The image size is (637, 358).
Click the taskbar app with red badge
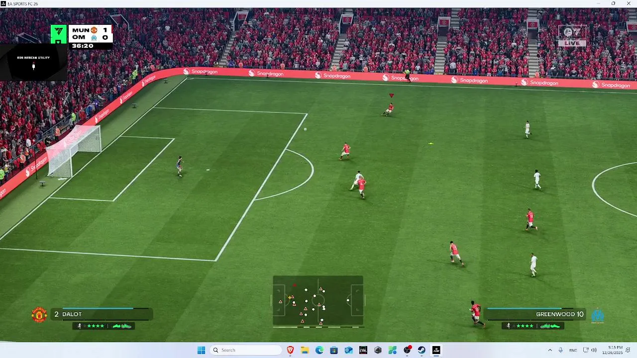[407, 350]
